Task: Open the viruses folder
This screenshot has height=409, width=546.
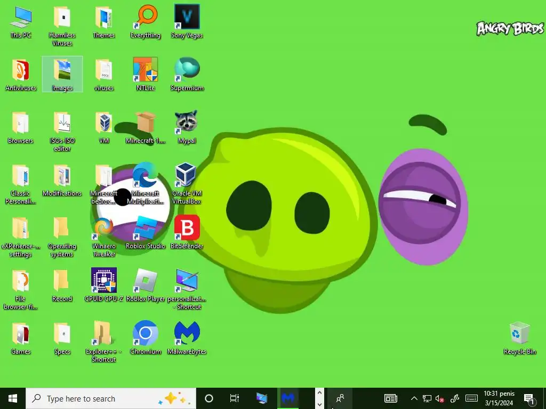Action: click(103, 75)
